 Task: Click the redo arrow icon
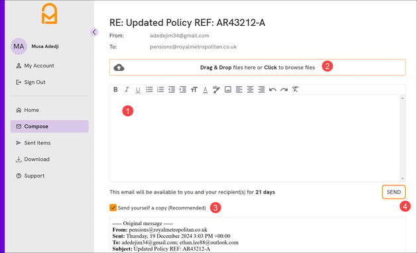coord(284,89)
